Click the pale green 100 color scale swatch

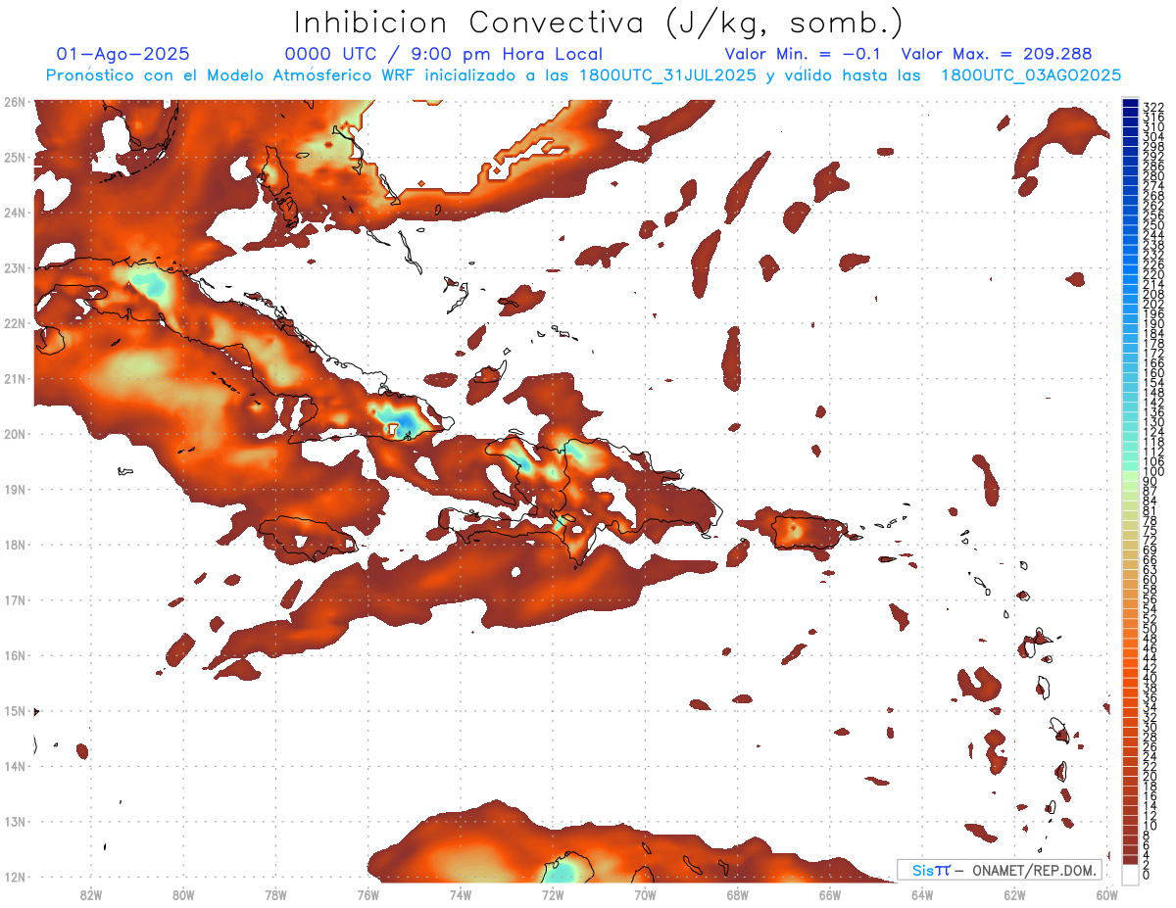(x=1130, y=477)
